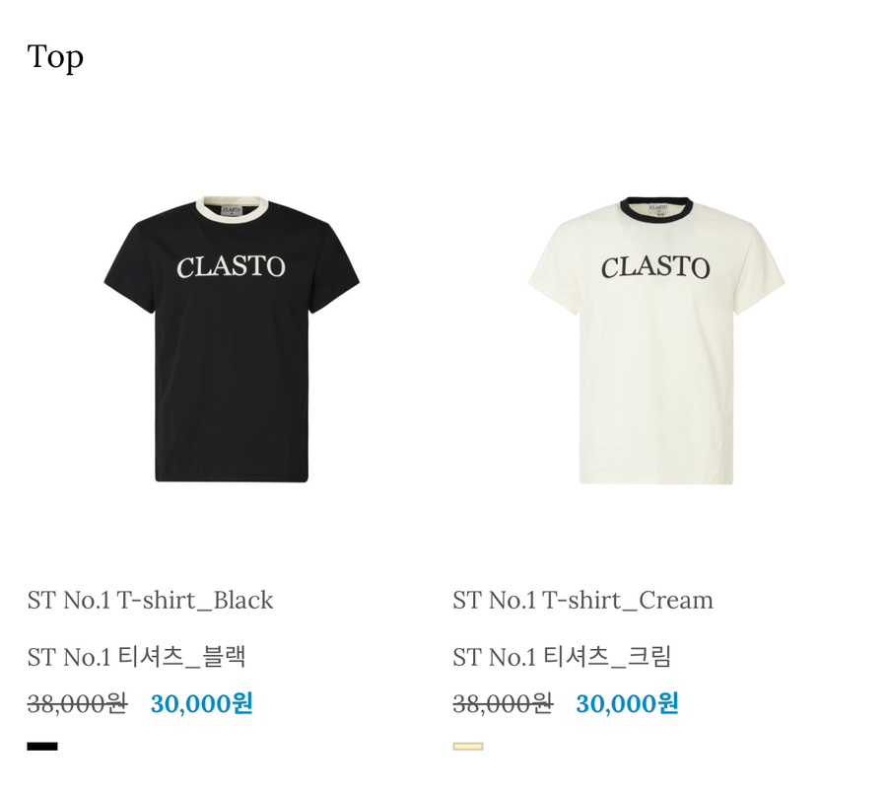Click the cream color swatch
Screen dimensions: 887x795
468,747
